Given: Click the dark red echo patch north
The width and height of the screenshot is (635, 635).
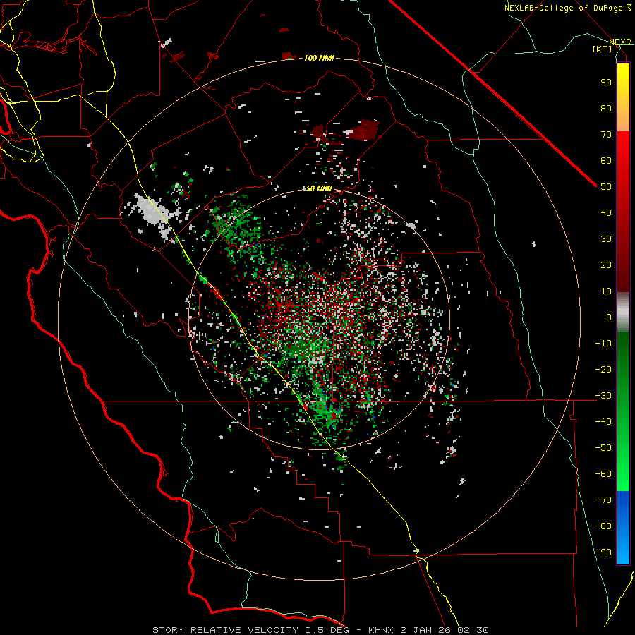Looking at the screenshot, I should 365,130.
